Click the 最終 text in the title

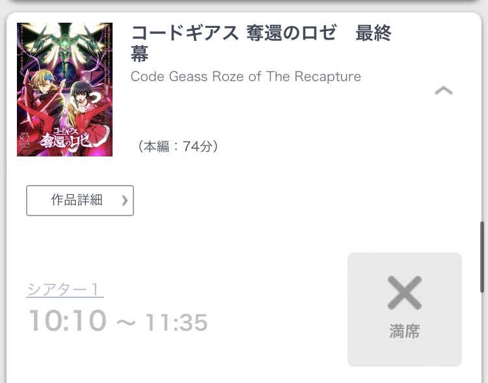(x=373, y=33)
